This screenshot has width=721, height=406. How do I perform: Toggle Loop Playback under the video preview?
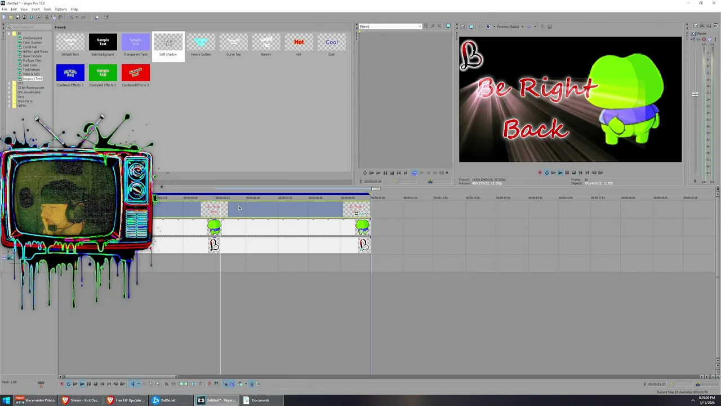pyautogui.click(x=546, y=173)
